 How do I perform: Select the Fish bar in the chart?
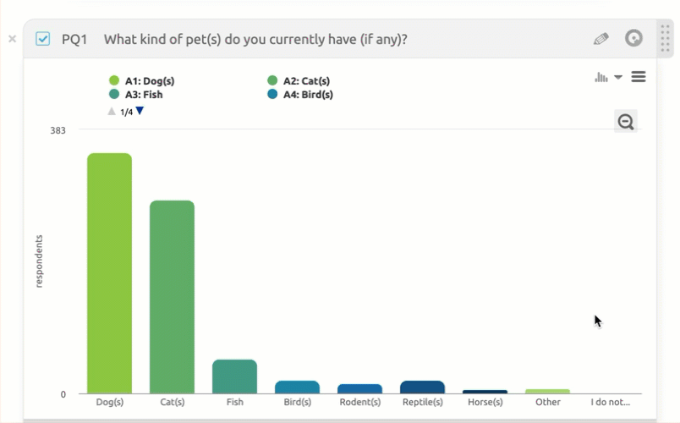coord(234,376)
